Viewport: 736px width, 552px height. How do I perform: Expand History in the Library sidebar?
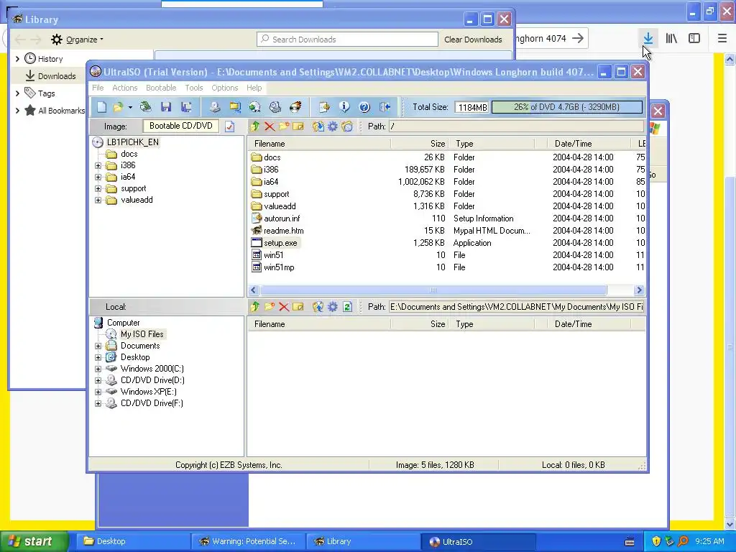point(17,59)
